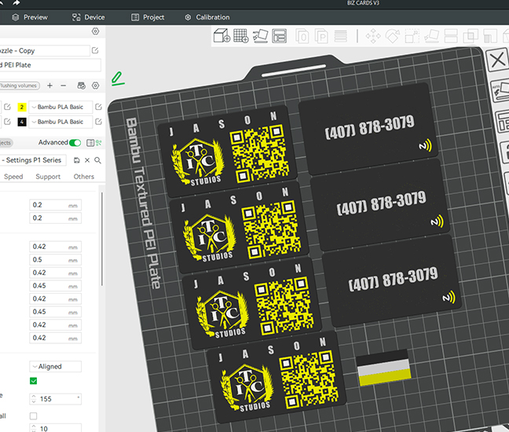
Task: Click the Add plate grid icon
Action: [241, 35]
